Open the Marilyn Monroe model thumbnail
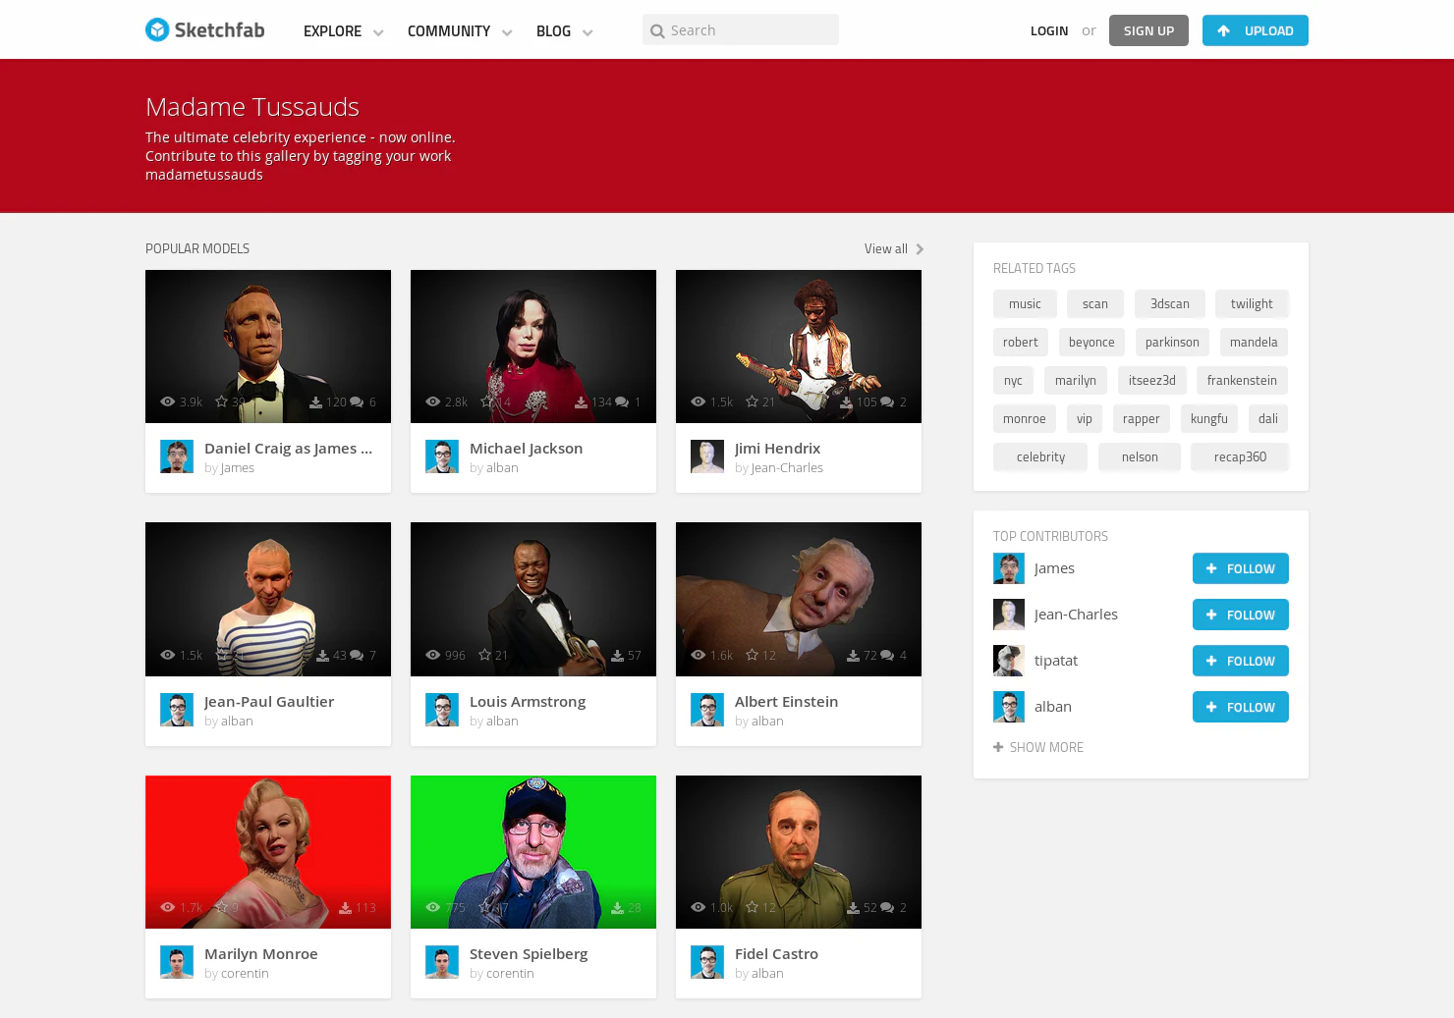This screenshot has height=1018, width=1454. point(268,852)
